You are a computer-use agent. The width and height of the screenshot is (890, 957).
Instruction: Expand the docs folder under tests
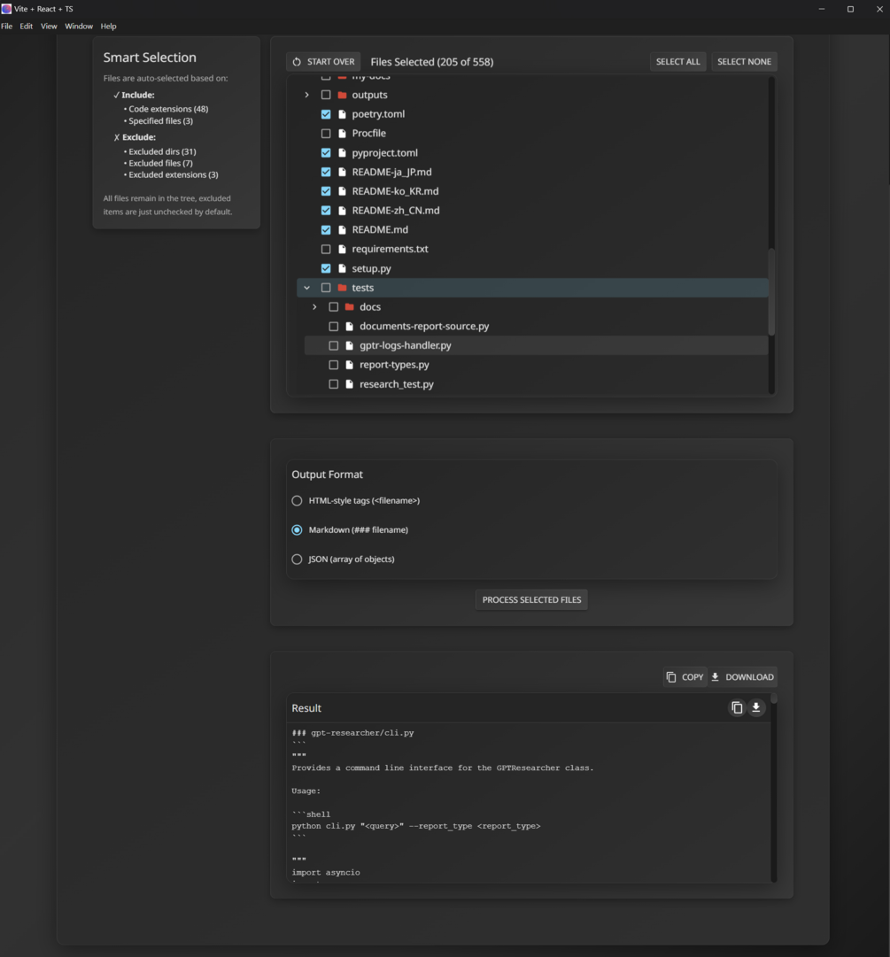[314, 307]
